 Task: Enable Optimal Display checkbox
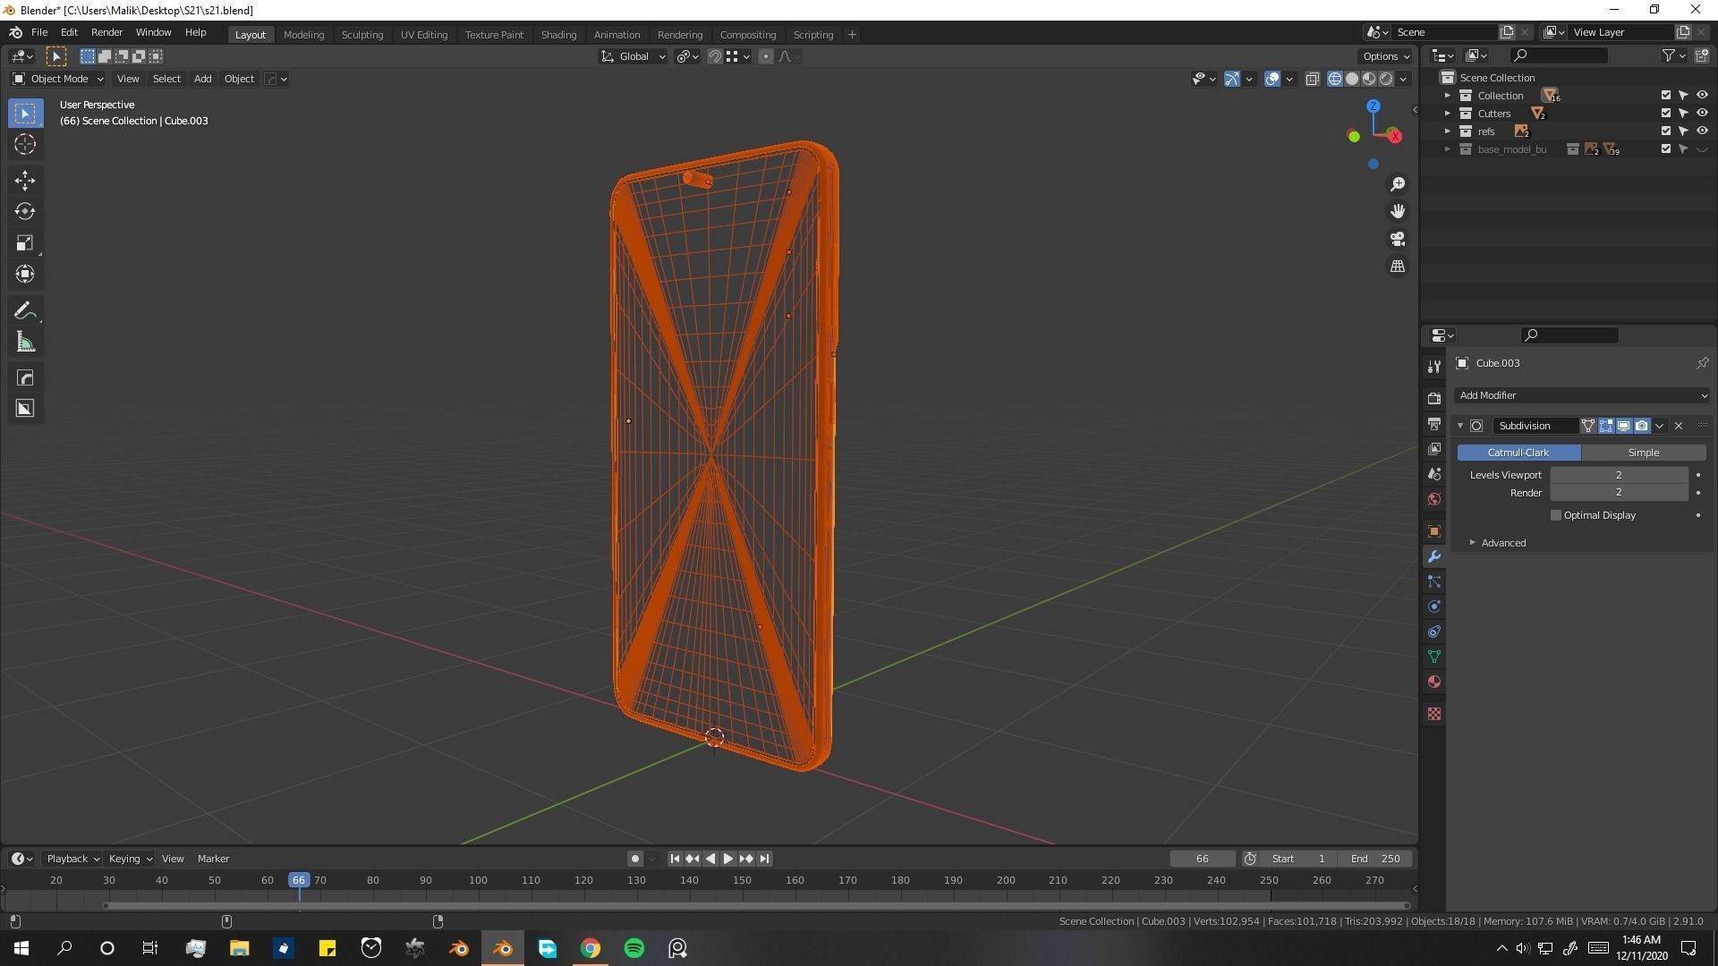[1556, 515]
